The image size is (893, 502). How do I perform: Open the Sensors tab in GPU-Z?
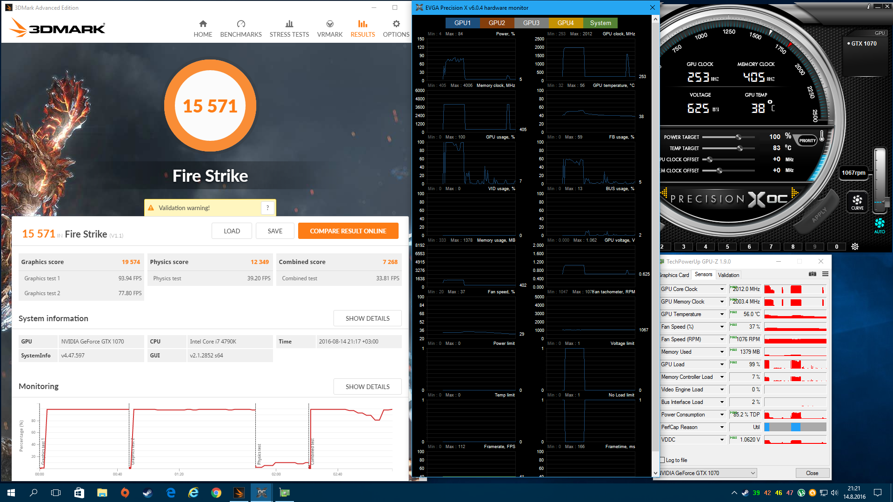[703, 275]
